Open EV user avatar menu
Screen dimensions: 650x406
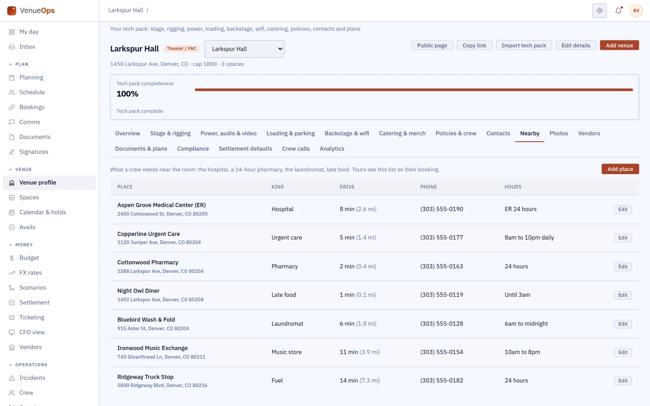coord(636,11)
